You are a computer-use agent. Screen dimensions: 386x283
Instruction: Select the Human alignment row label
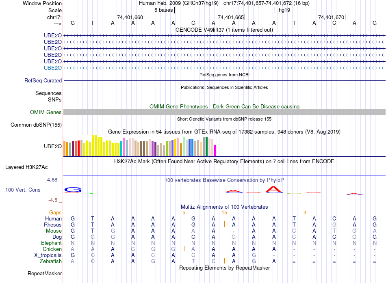(x=53, y=218)
